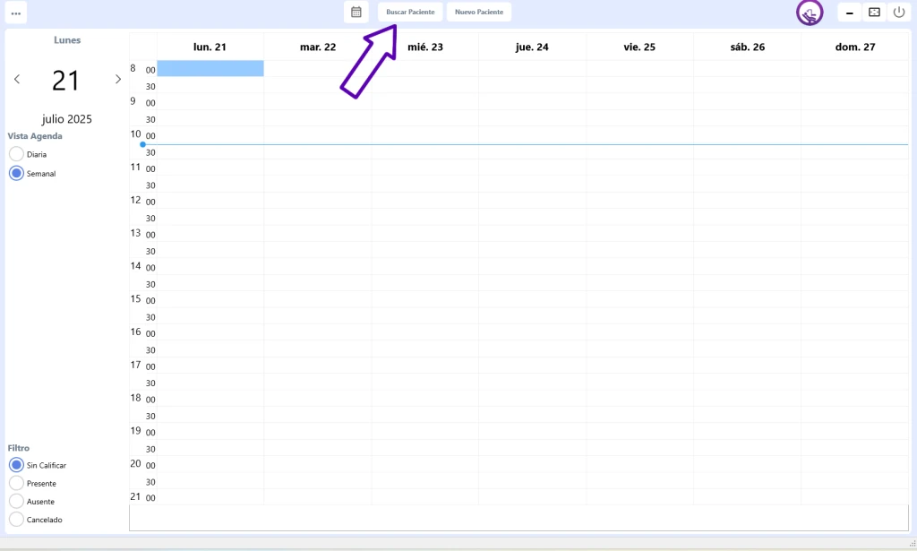917x551 pixels.
Task: Select the vie. 25 column header
Action: 639,47
